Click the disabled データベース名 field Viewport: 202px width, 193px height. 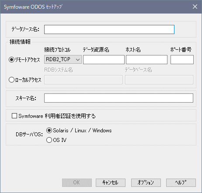(x=159, y=79)
